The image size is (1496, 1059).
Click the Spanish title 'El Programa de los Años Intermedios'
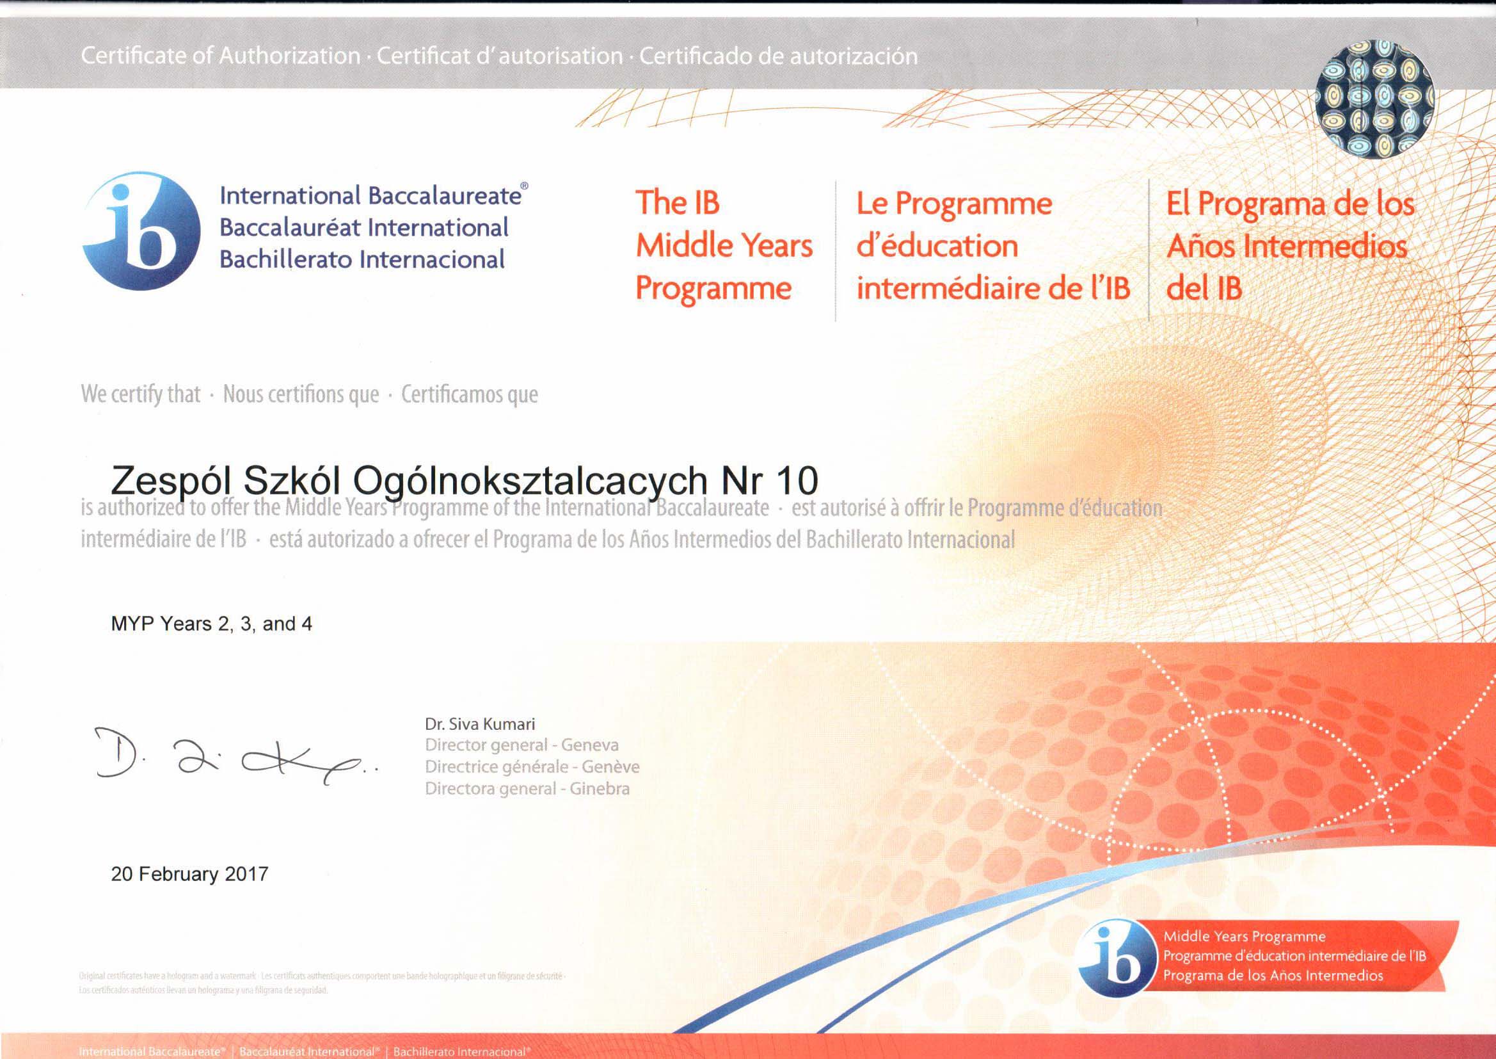[x=1290, y=246]
